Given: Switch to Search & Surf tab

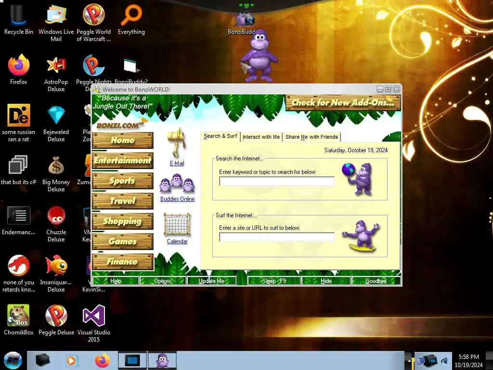Looking at the screenshot, I should point(220,136).
